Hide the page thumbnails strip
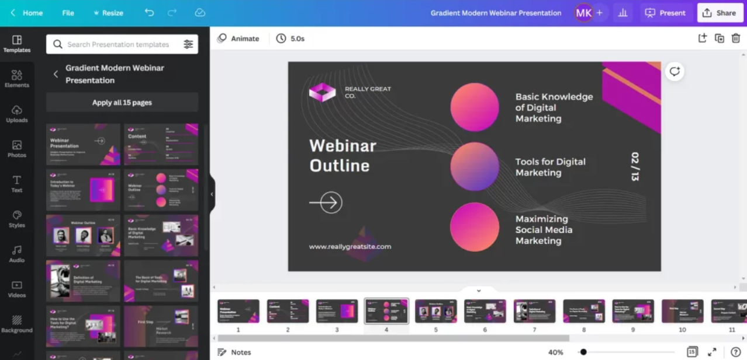 479,290
